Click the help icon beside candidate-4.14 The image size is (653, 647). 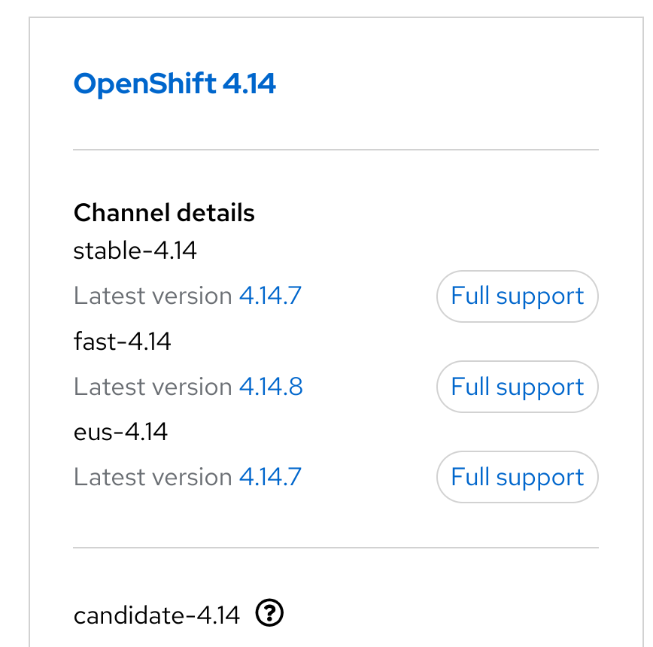click(269, 615)
